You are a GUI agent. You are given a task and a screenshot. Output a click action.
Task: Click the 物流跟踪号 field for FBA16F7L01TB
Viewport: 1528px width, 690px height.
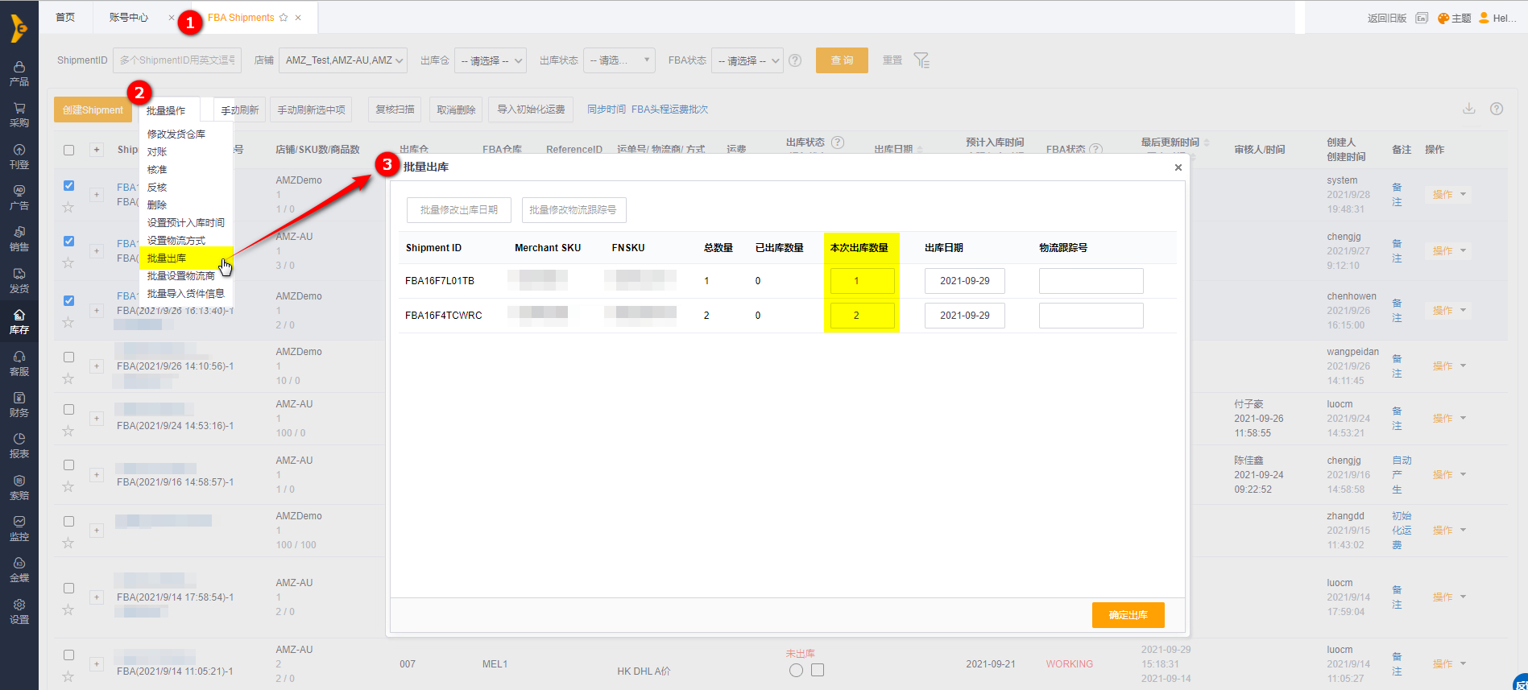1091,281
